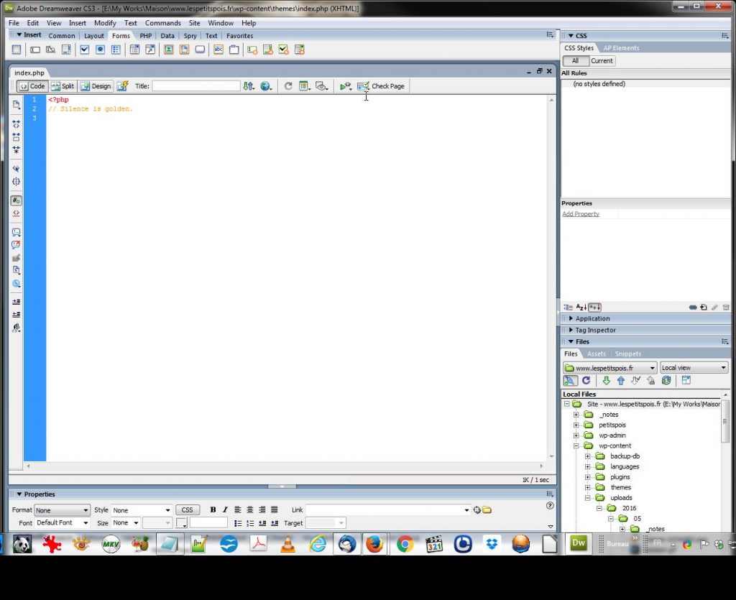Viewport: 736px width, 600px height.
Task: Click the Firefox icon in the taskbar
Action: (374, 544)
